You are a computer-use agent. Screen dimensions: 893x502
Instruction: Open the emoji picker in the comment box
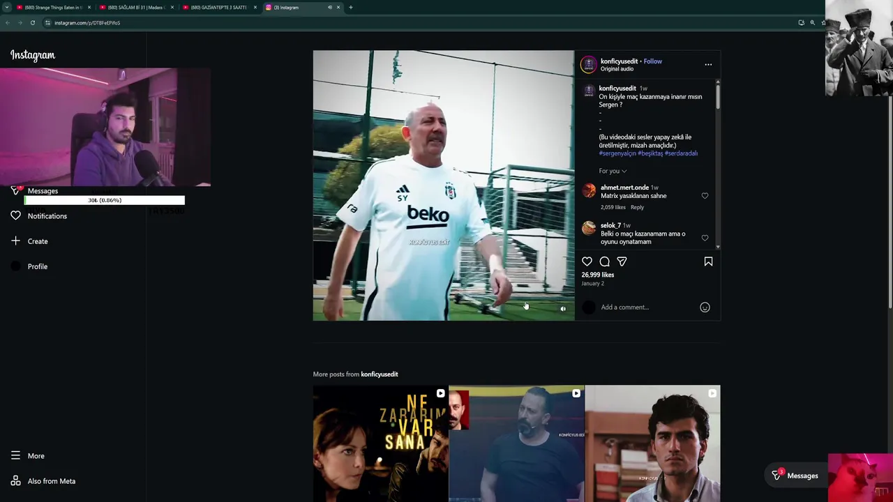click(x=705, y=307)
